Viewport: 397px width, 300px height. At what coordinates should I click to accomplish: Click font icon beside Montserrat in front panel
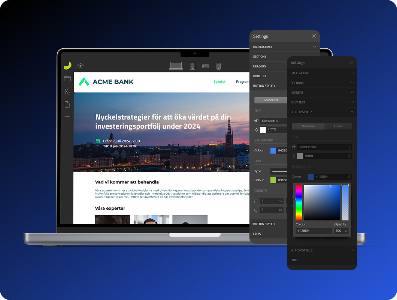294,147
